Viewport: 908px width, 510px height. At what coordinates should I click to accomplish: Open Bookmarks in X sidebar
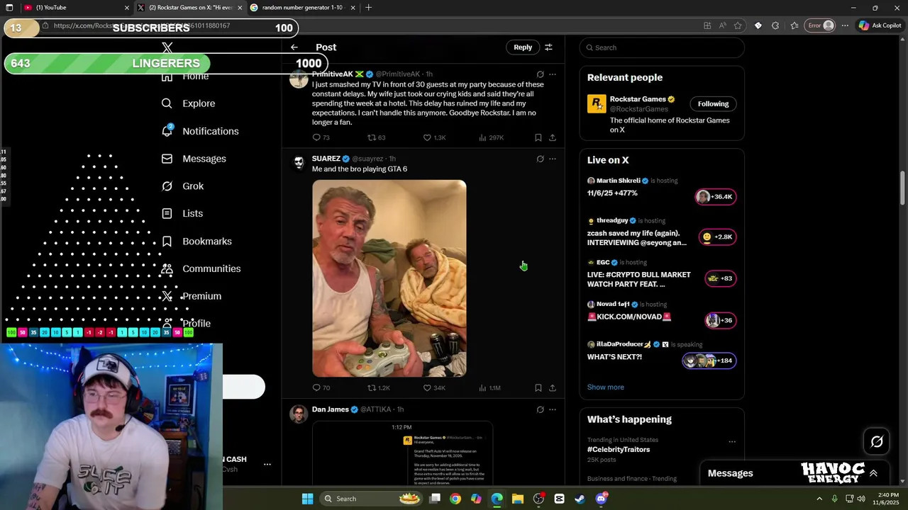click(196, 241)
